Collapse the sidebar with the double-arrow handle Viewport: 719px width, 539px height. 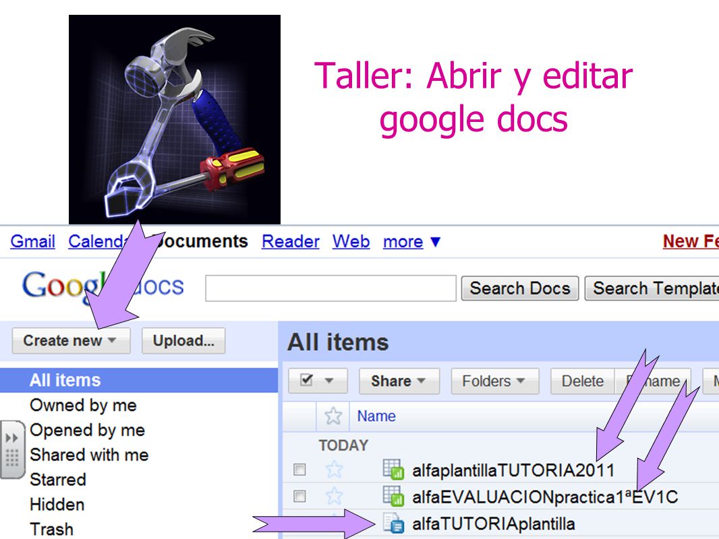(x=12, y=449)
